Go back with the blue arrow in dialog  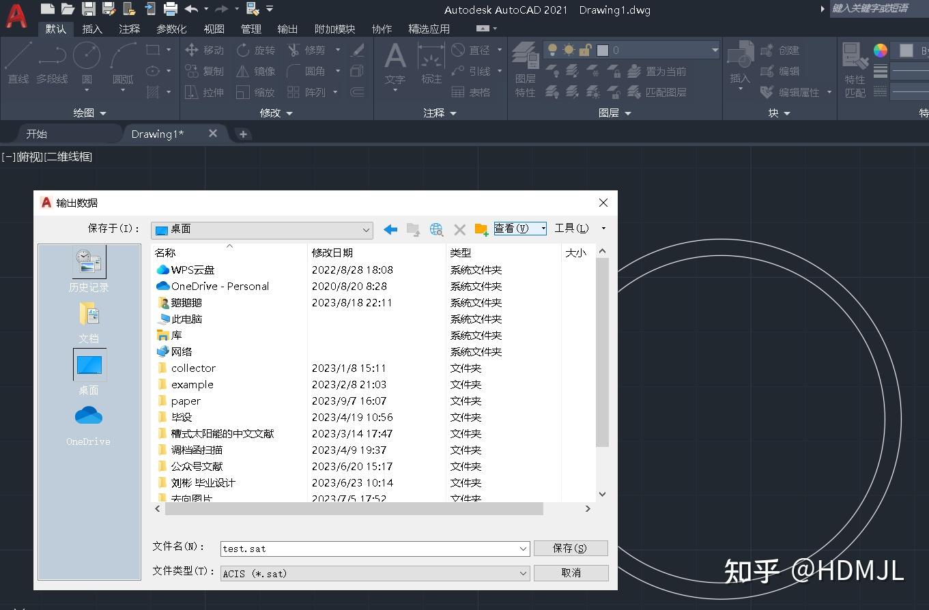(390, 229)
